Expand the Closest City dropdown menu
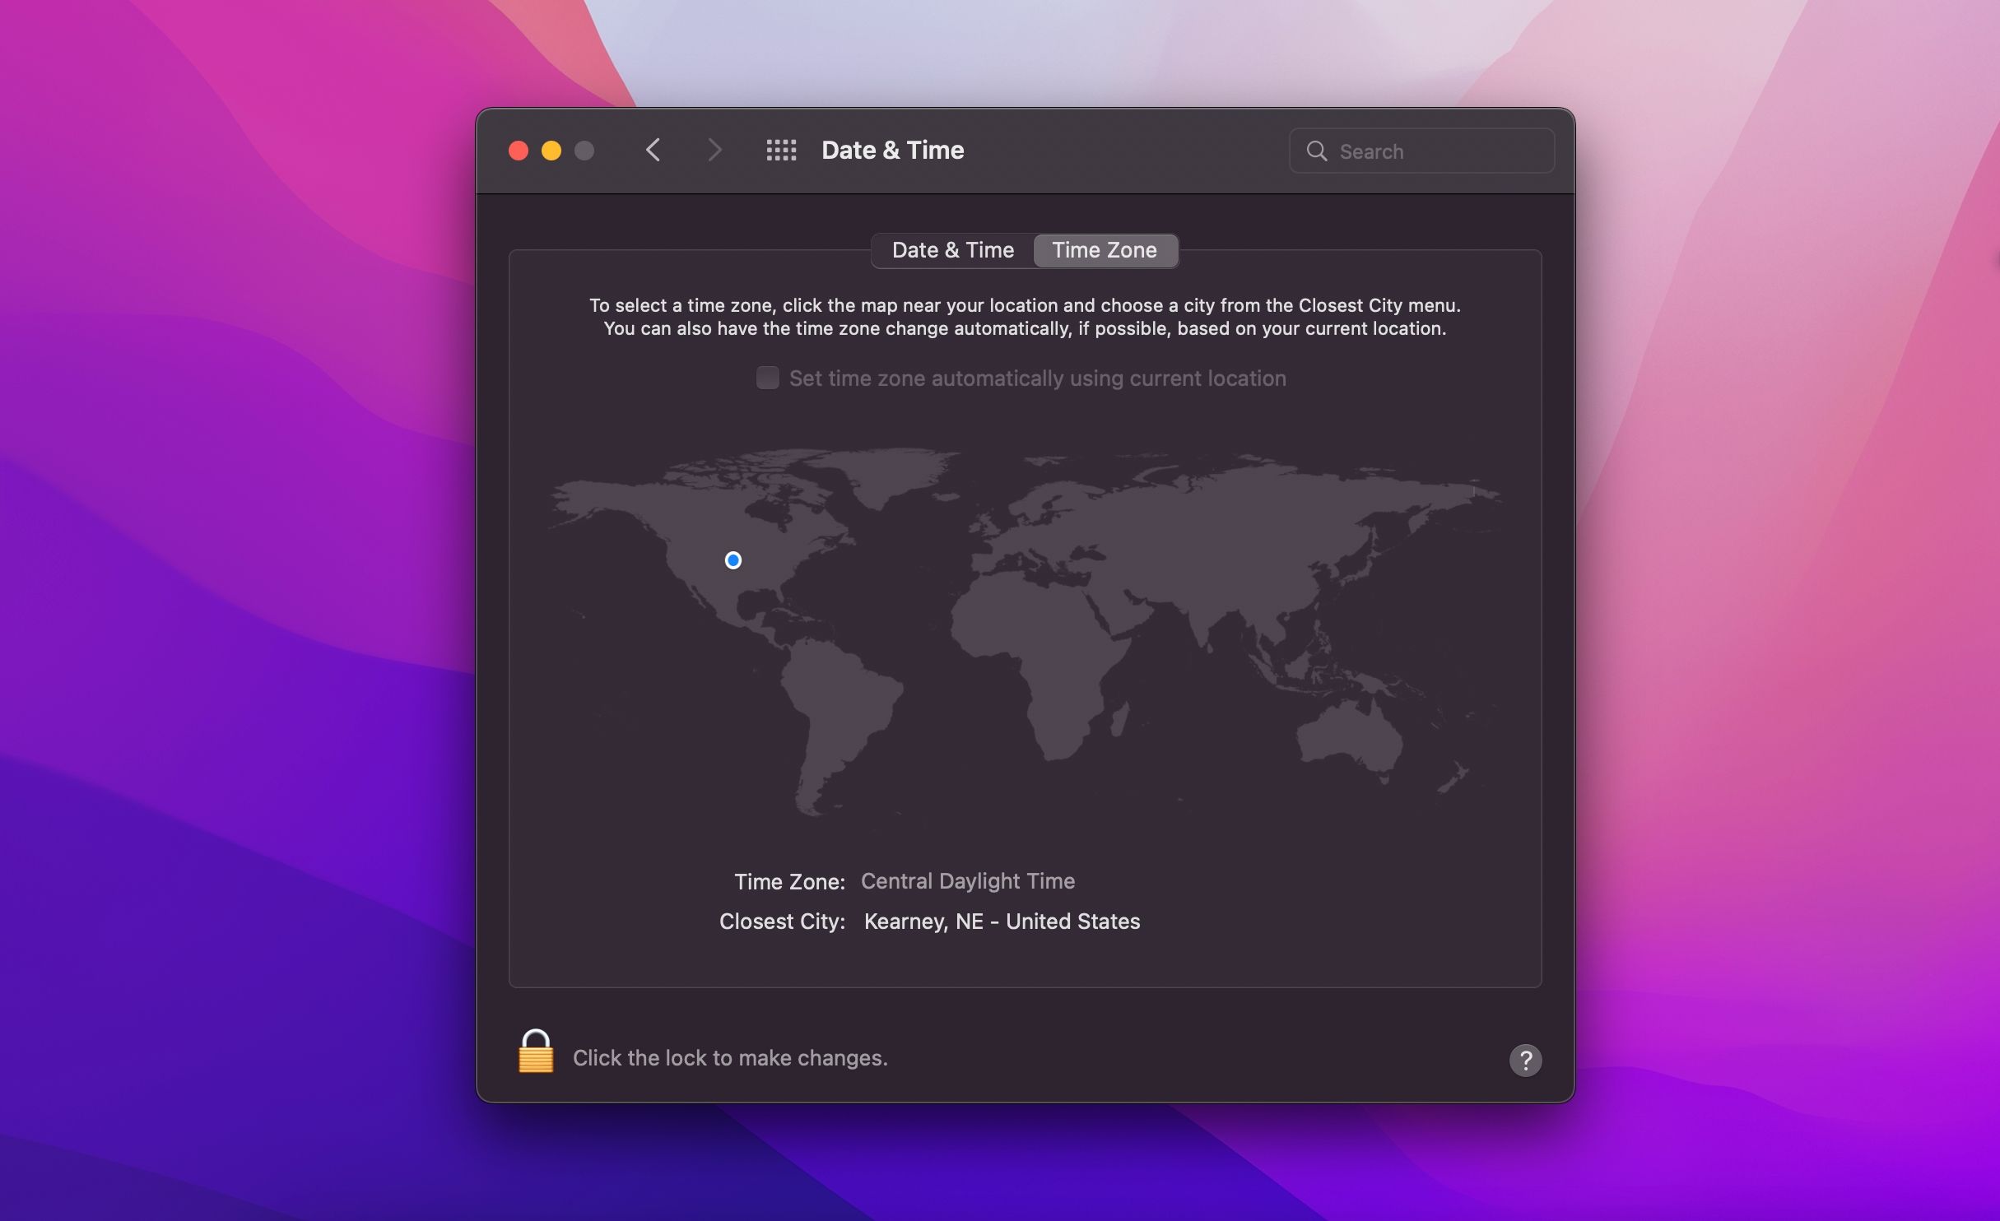 tap(1000, 922)
